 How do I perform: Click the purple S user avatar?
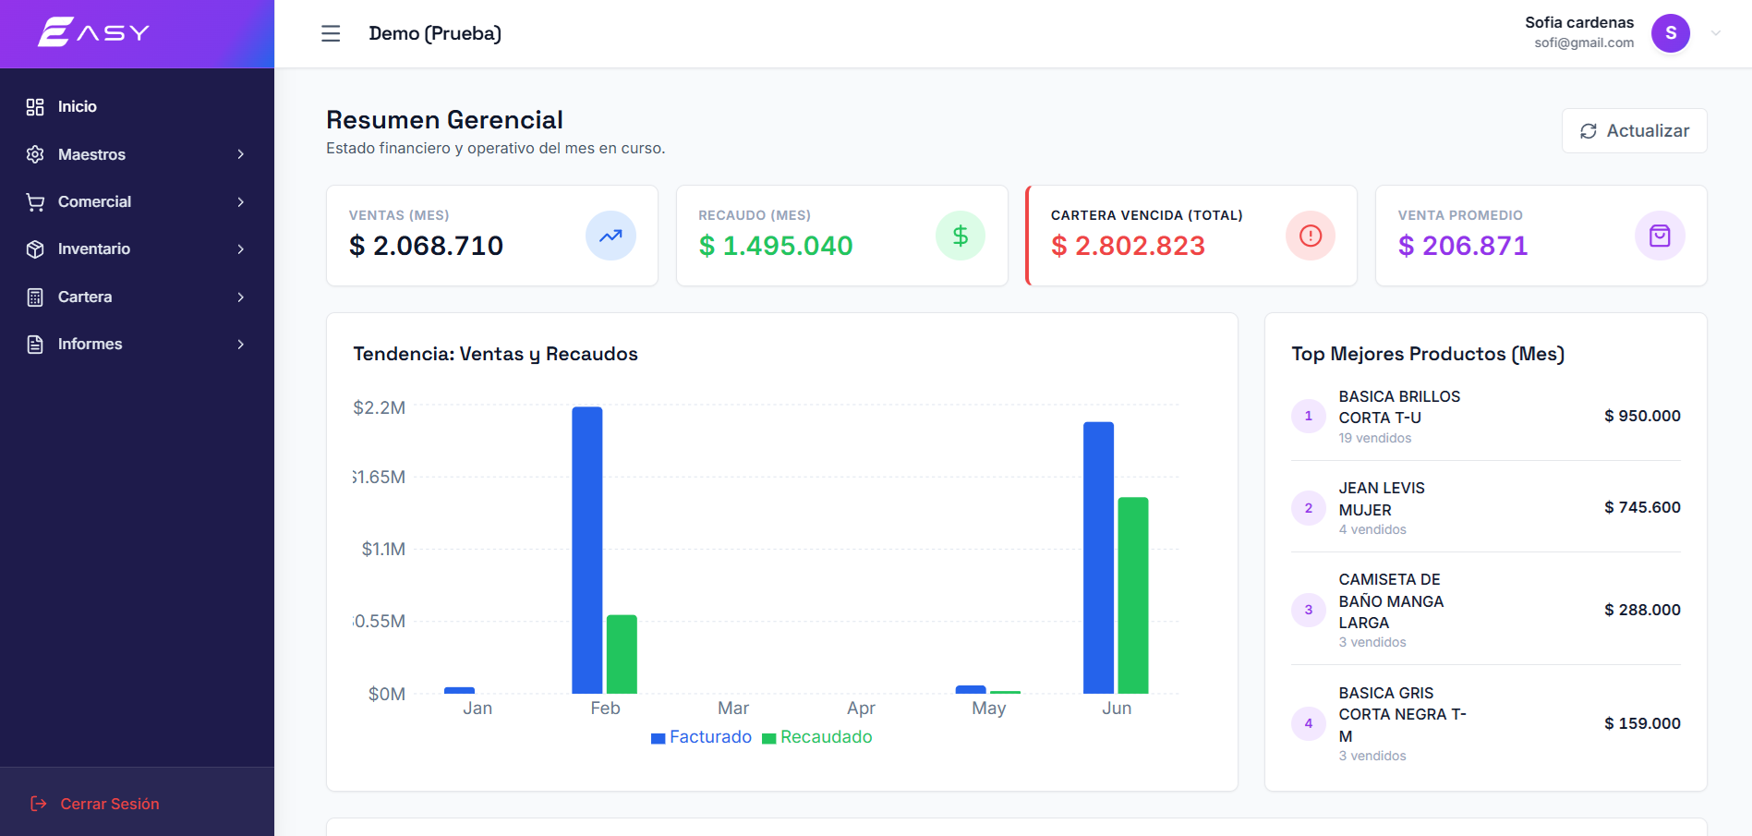1671,33
